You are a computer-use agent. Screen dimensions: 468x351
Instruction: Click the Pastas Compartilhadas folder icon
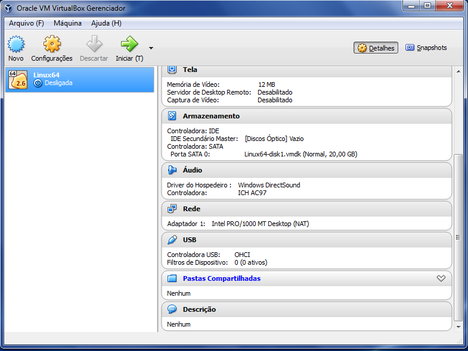[x=172, y=278]
